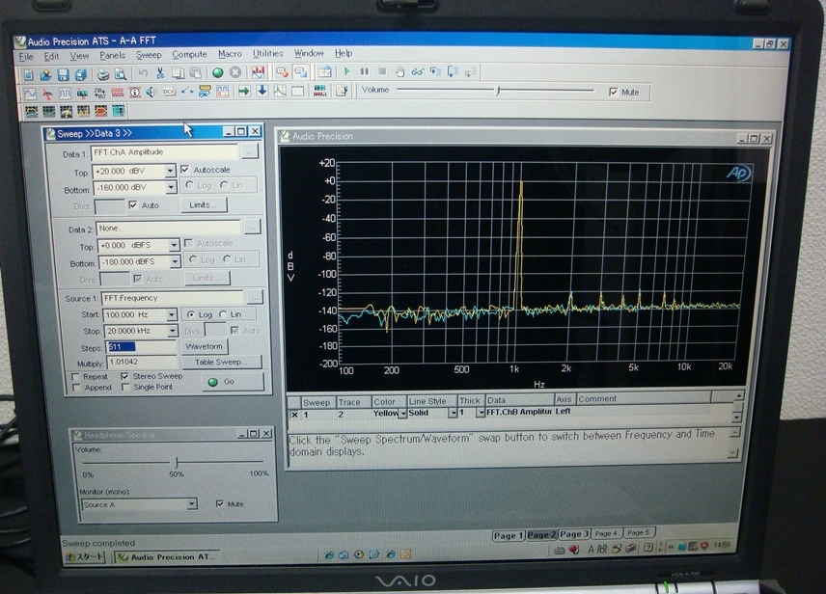
Task: Open the Data 2 Top dBFS dropdown
Action: click(x=174, y=245)
